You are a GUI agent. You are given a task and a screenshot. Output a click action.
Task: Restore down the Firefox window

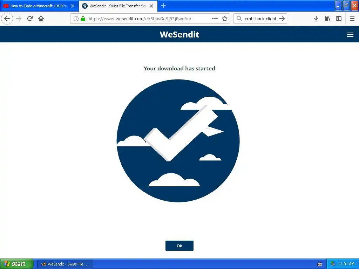(346, 6)
